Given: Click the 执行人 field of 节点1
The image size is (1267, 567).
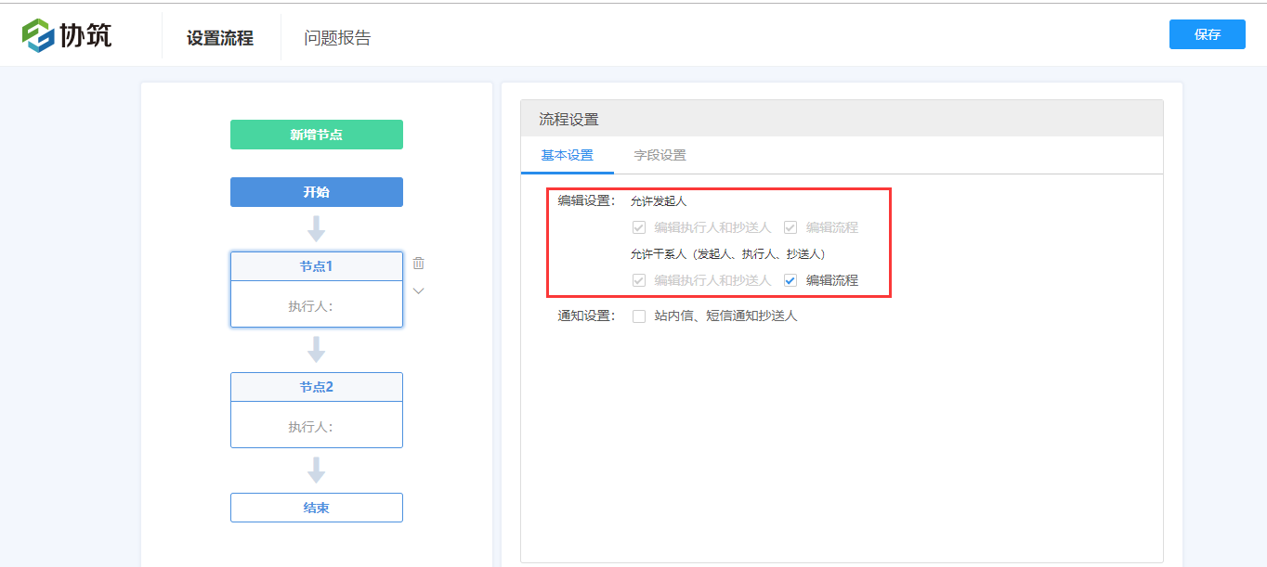Looking at the screenshot, I should [317, 303].
